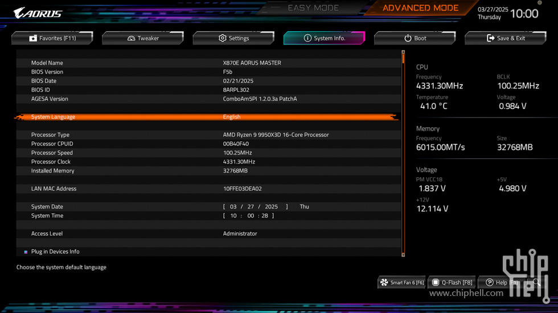Click the Boot power icon

408,38
